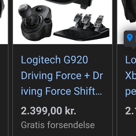Click the 'Driving Force + Dr' title line
The image size is (136, 136).
(62, 76)
